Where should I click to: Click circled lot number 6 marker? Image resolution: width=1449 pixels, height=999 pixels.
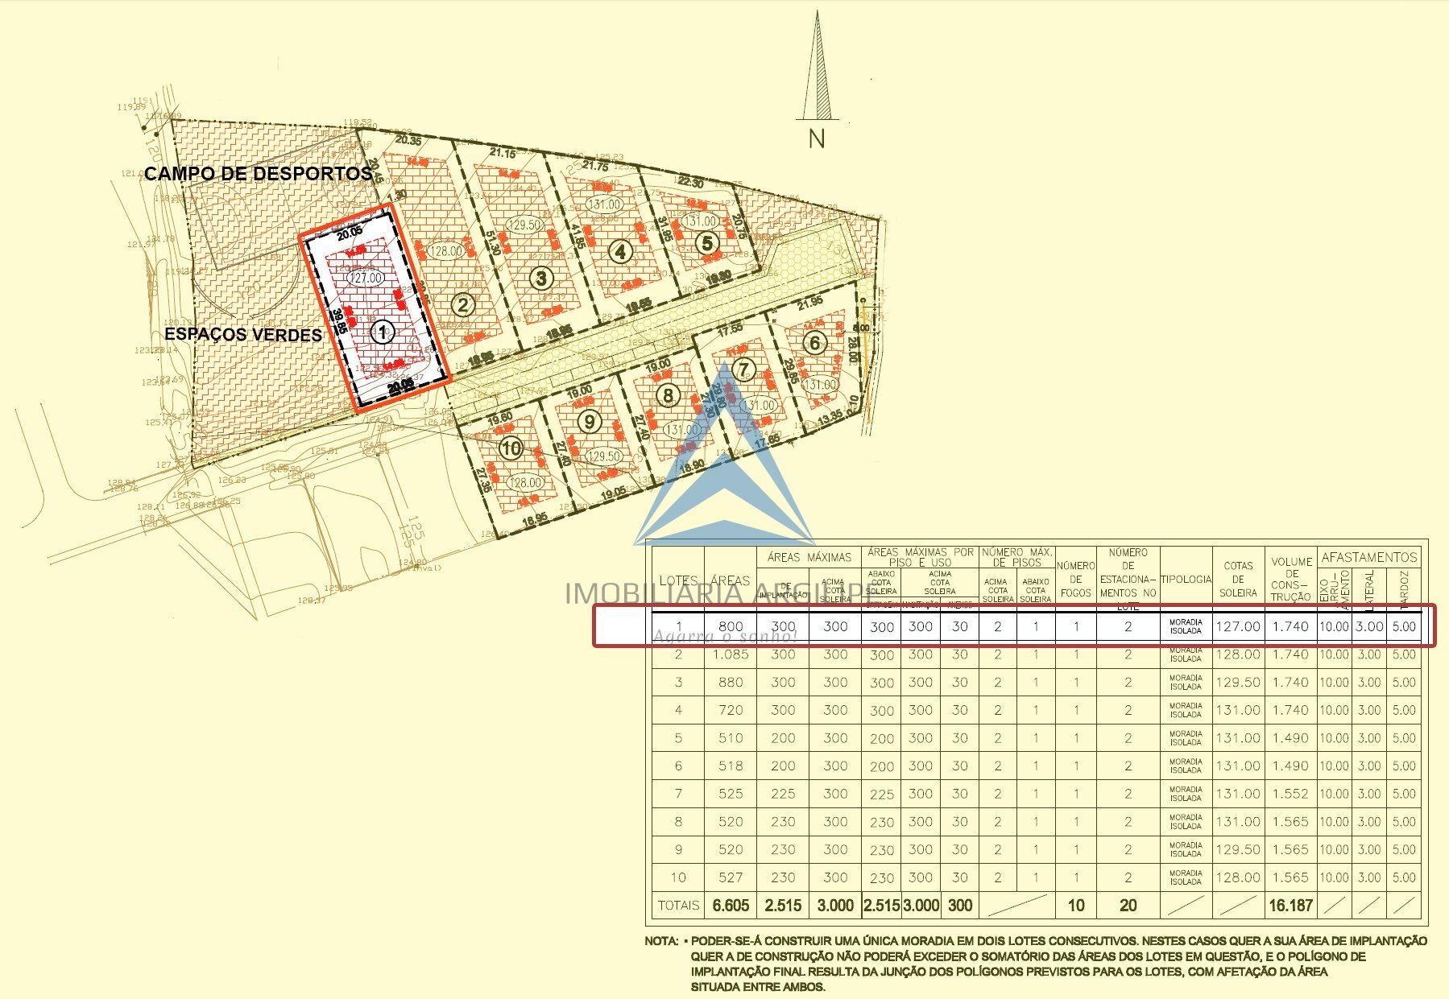point(815,343)
